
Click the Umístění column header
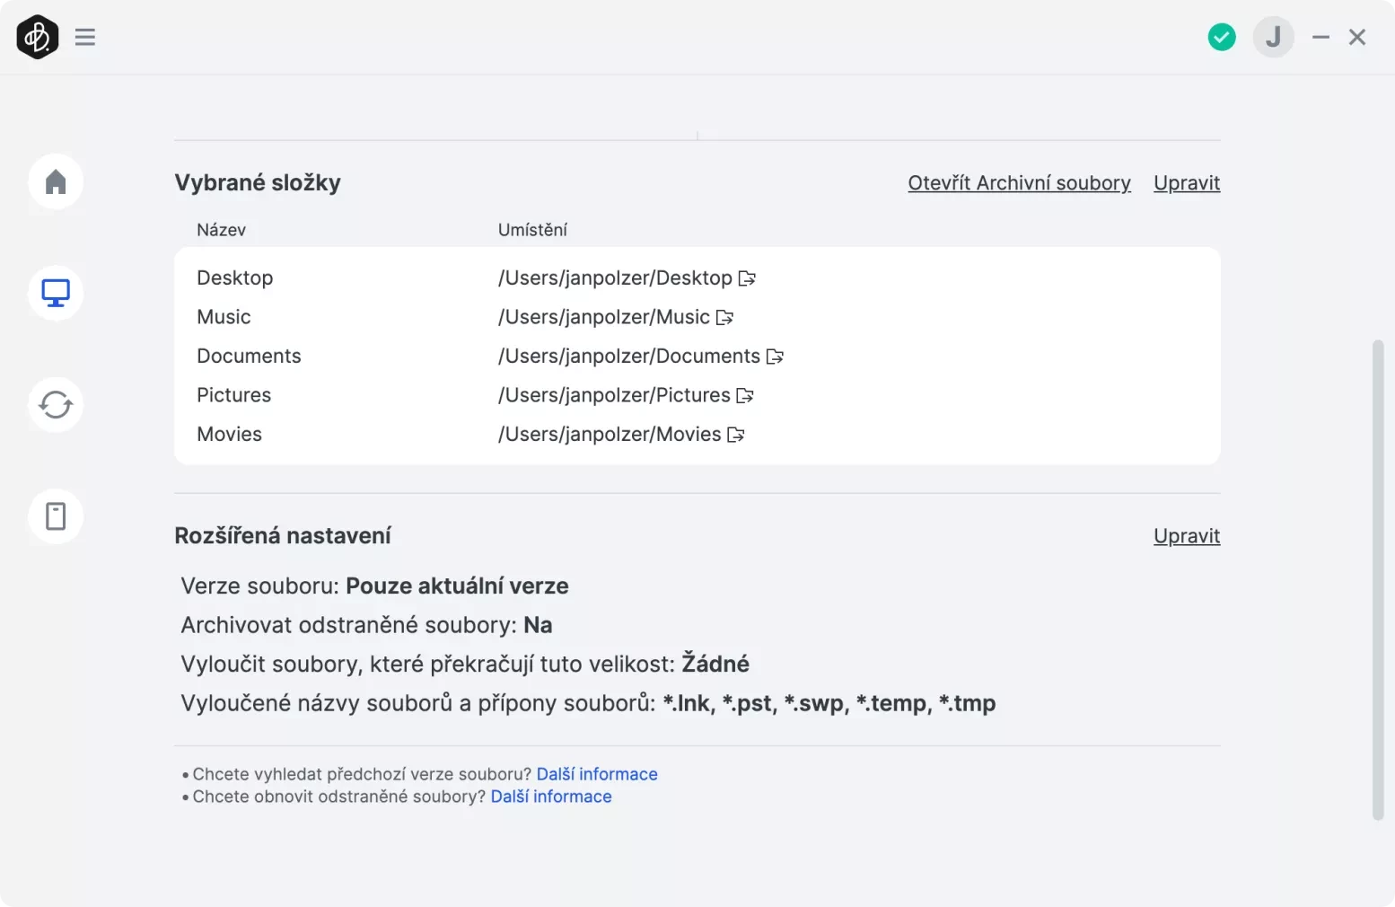pyautogui.click(x=532, y=230)
